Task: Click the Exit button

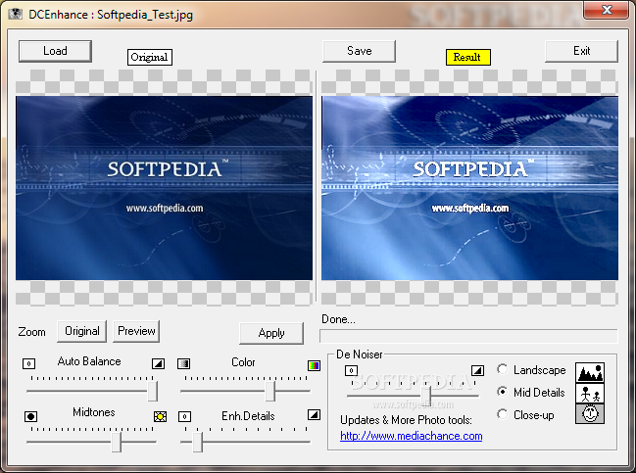Action: [582, 51]
